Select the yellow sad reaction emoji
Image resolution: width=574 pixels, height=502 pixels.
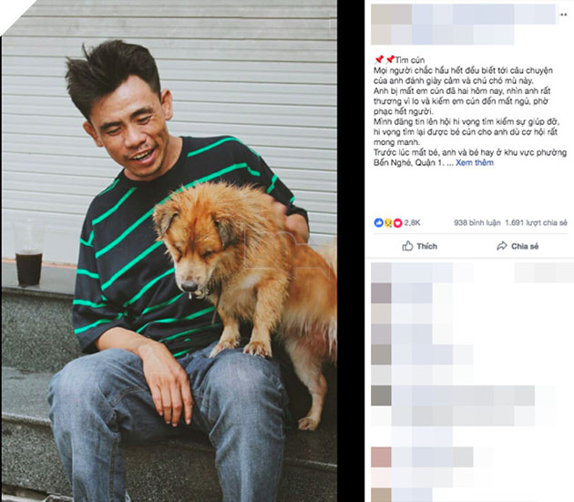[x=388, y=222]
